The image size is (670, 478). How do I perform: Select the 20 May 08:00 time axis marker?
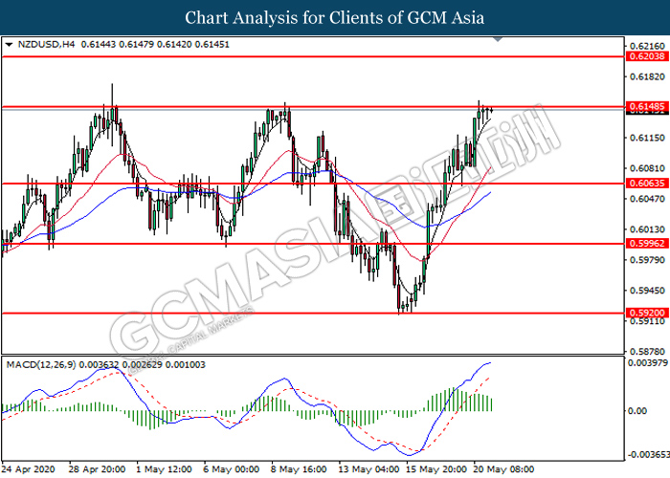(502, 469)
